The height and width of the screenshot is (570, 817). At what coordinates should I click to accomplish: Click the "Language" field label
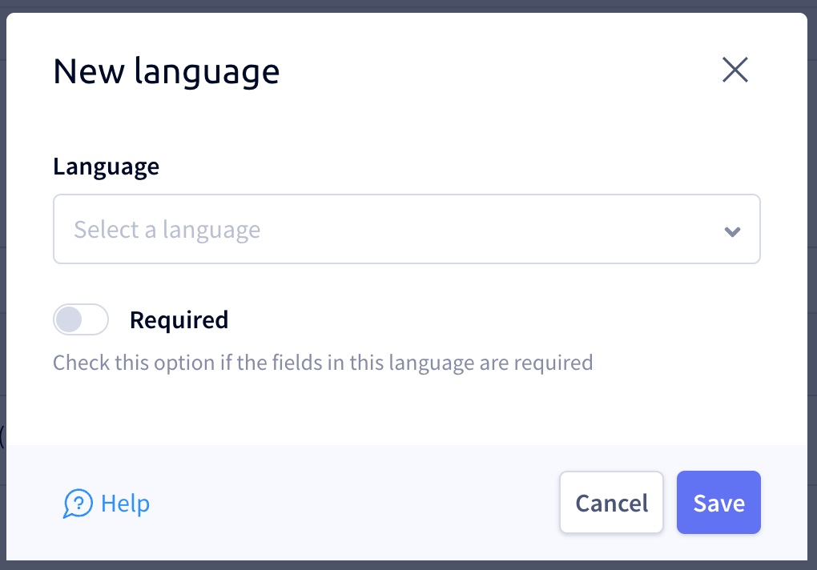107,167
